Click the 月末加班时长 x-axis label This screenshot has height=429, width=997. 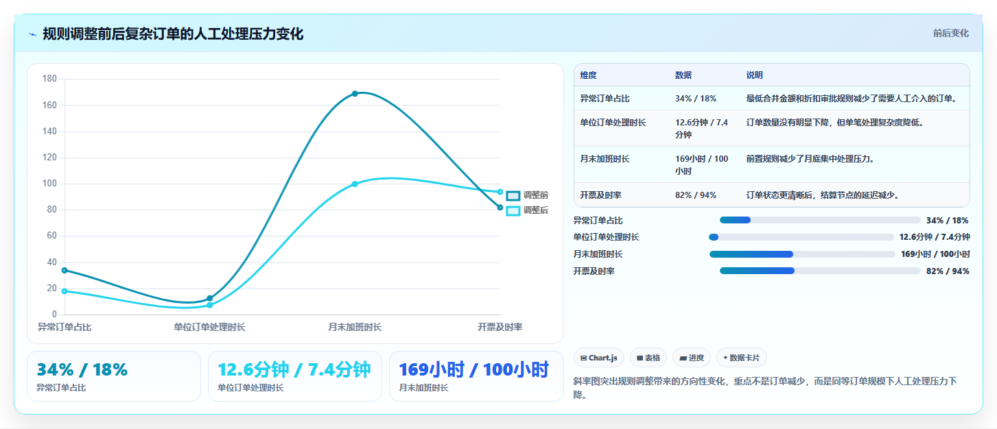coord(355,328)
